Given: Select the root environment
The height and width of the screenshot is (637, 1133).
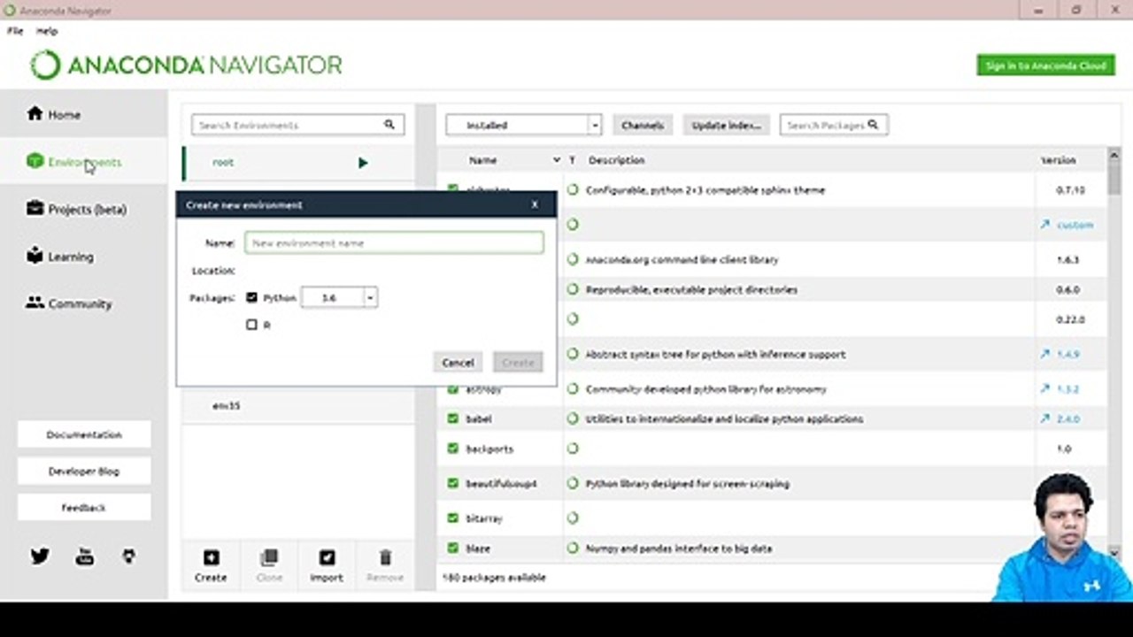Looking at the screenshot, I should click(x=298, y=163).
